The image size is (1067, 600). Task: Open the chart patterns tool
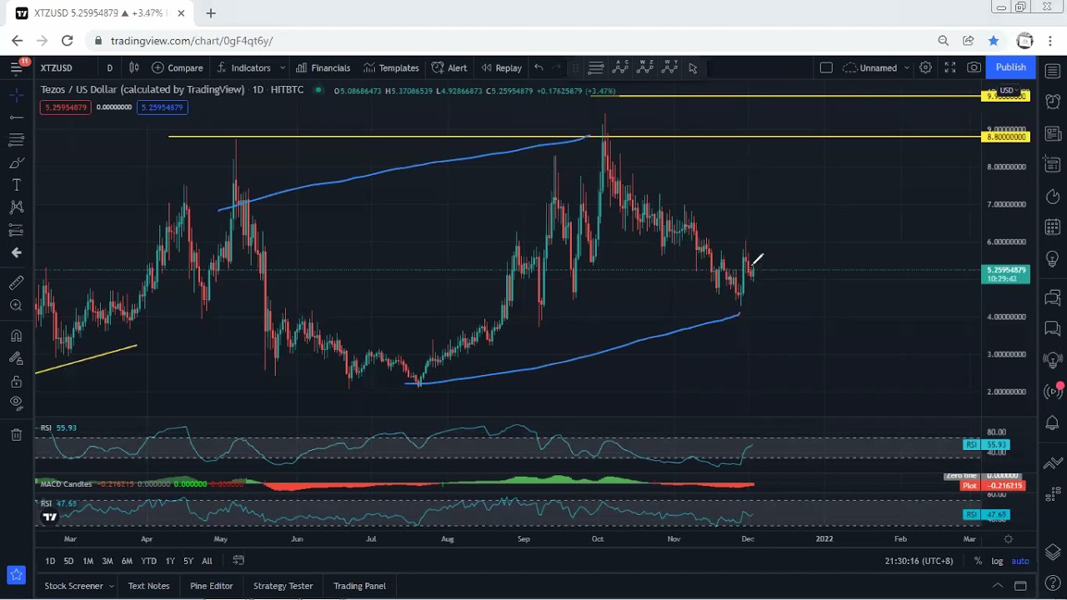16,207
